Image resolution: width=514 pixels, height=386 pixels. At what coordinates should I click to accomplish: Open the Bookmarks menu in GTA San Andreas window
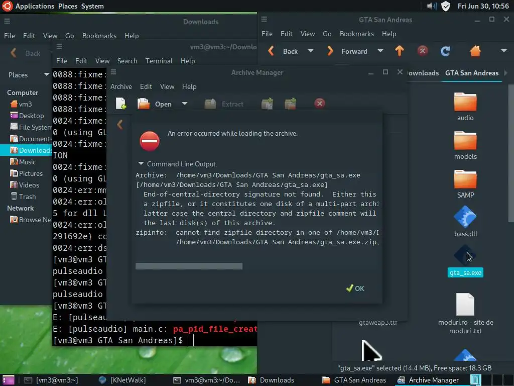pos(357,34)
